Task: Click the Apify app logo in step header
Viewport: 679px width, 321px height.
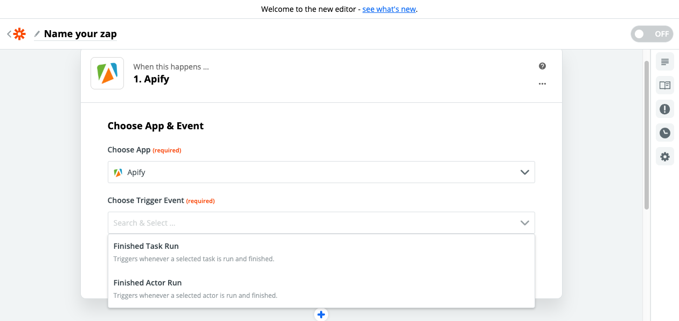Action: 107,73
